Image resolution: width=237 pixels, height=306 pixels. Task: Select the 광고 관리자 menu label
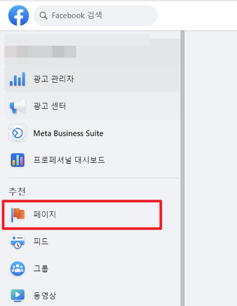pyautogui.click(x=53, y=79)
